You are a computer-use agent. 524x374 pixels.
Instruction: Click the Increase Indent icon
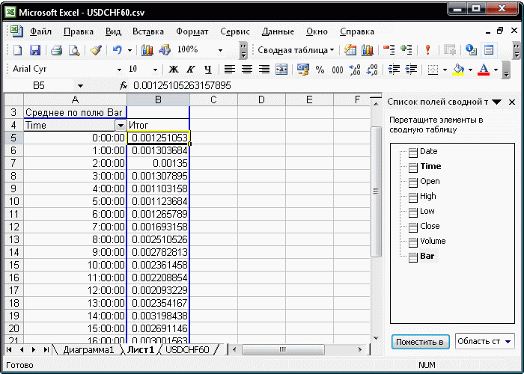coord(411,70)
